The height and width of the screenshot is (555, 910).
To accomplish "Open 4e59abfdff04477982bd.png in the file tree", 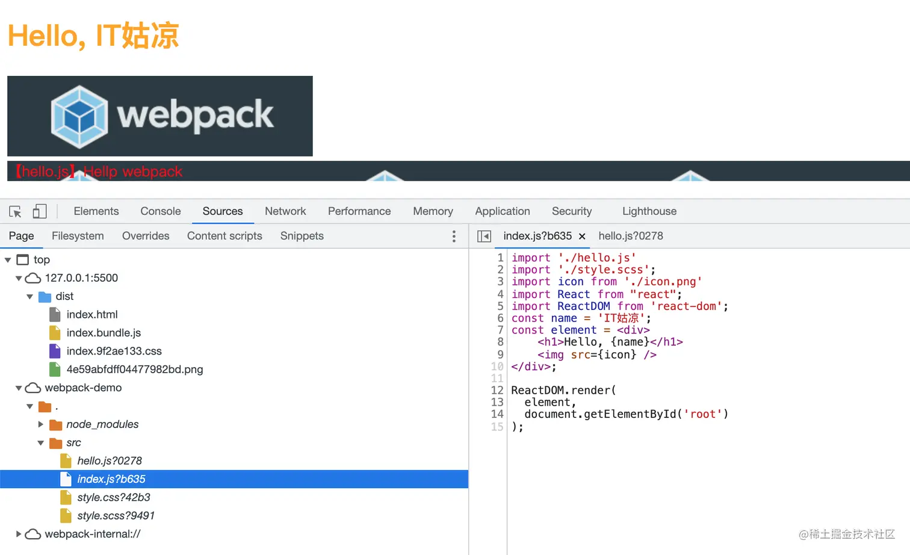I will [x=135, y=370].
